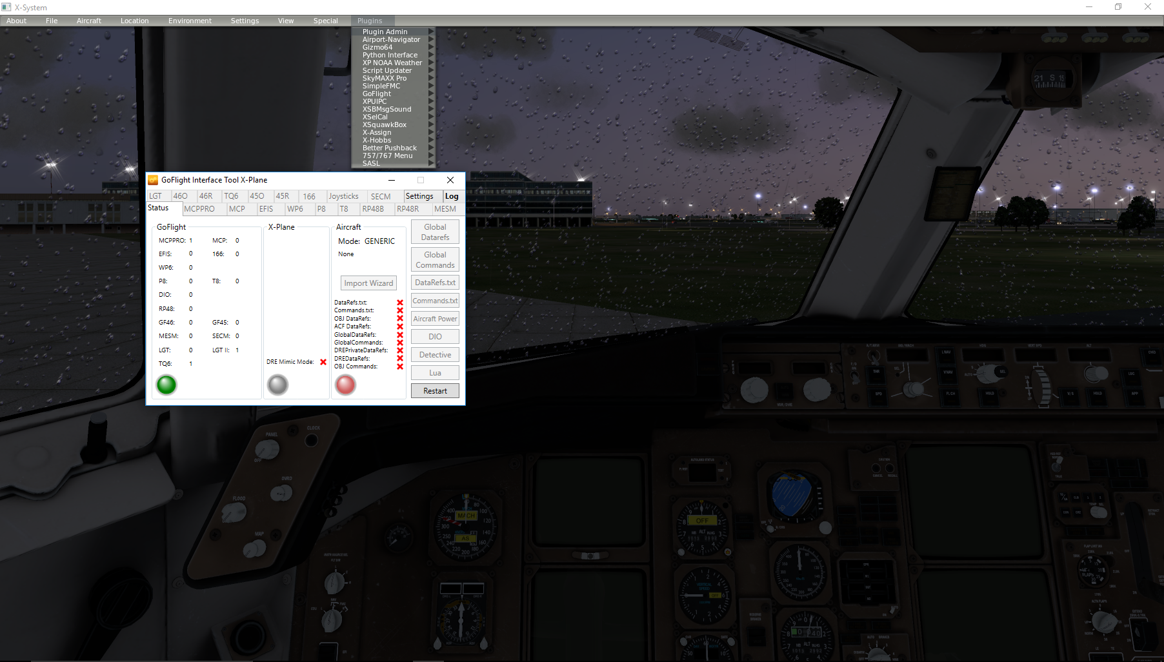This screenshot has width=1164, height=662.
Task: Click the Import Wizard button
Action: point(368,283)
